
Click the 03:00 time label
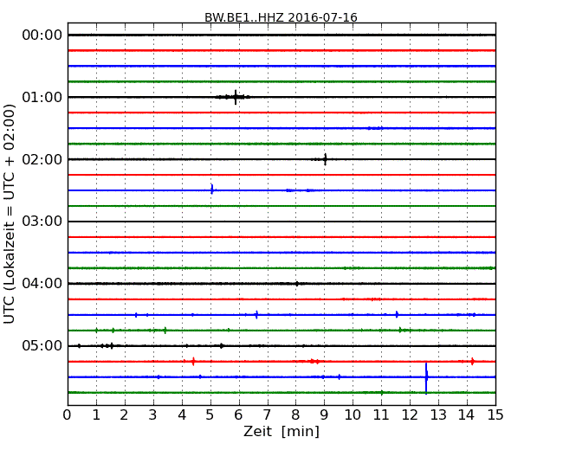point(42,222)
